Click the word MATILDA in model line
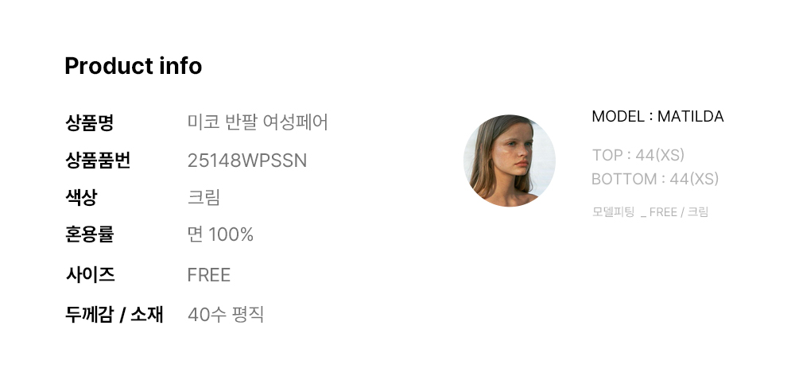Viewport: 795px width, 368px height. click(x=690, y=117)
